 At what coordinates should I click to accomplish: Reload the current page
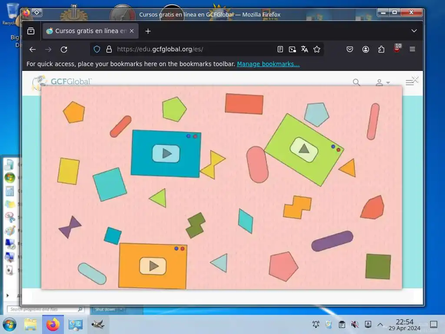64,50
